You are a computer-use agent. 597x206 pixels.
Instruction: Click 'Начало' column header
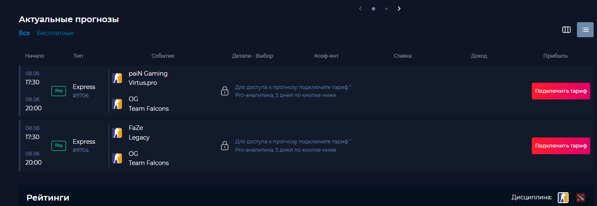tap(35, 56)
